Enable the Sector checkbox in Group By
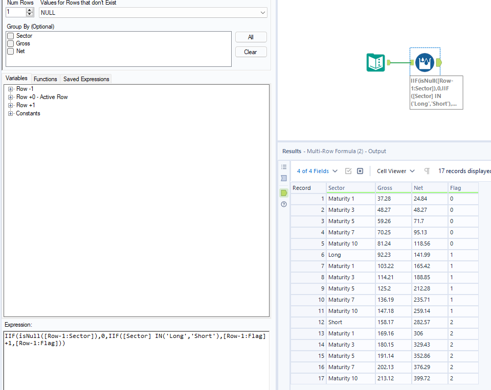 [10, 36]
